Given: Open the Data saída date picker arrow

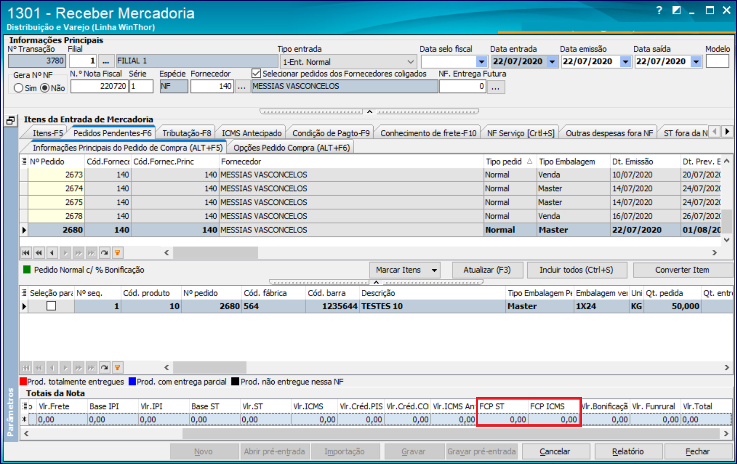Looking at the screenshot, I should click(x=696, y=62).
